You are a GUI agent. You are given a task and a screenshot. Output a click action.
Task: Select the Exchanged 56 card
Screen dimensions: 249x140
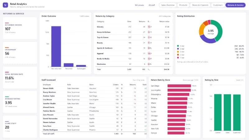[x=20, y=53]
